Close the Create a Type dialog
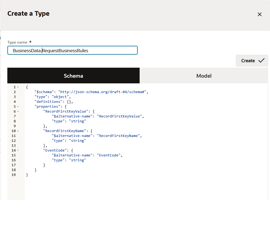Image resolution: width=270 pixels, height=226 pixels. tap(259, 14)
